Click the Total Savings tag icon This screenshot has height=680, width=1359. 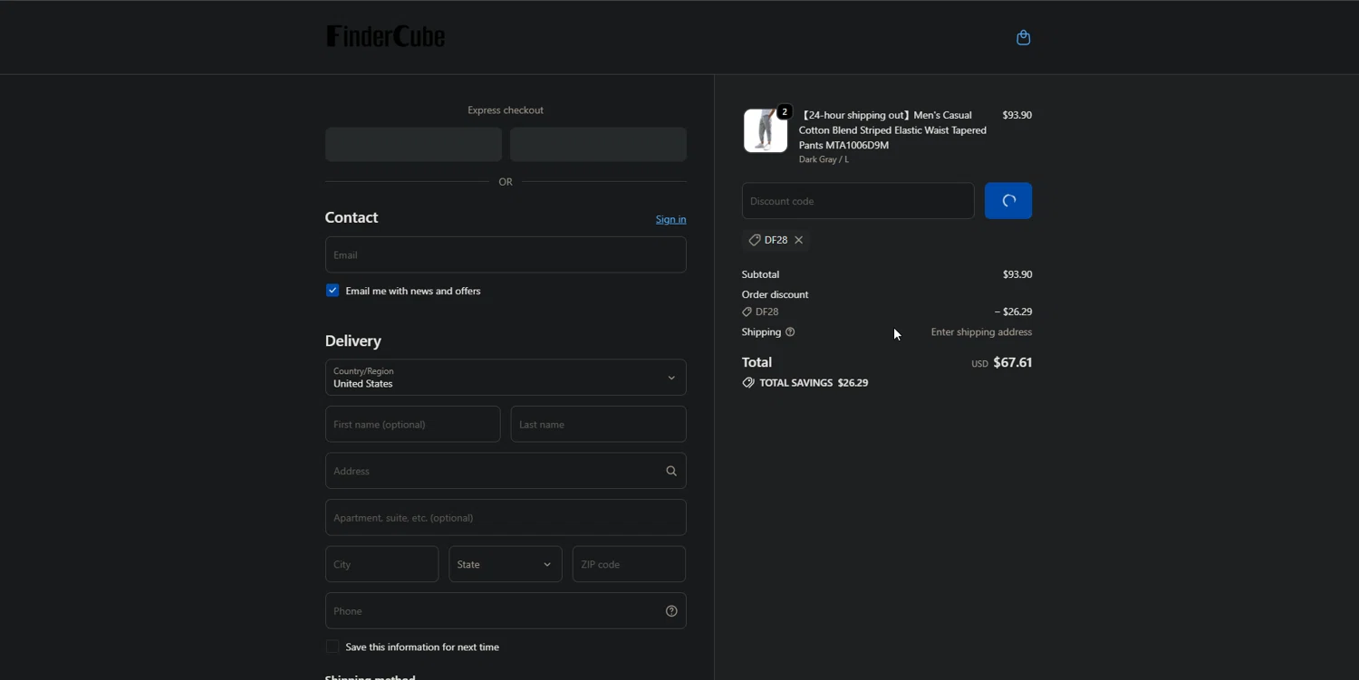coord(748,383)
